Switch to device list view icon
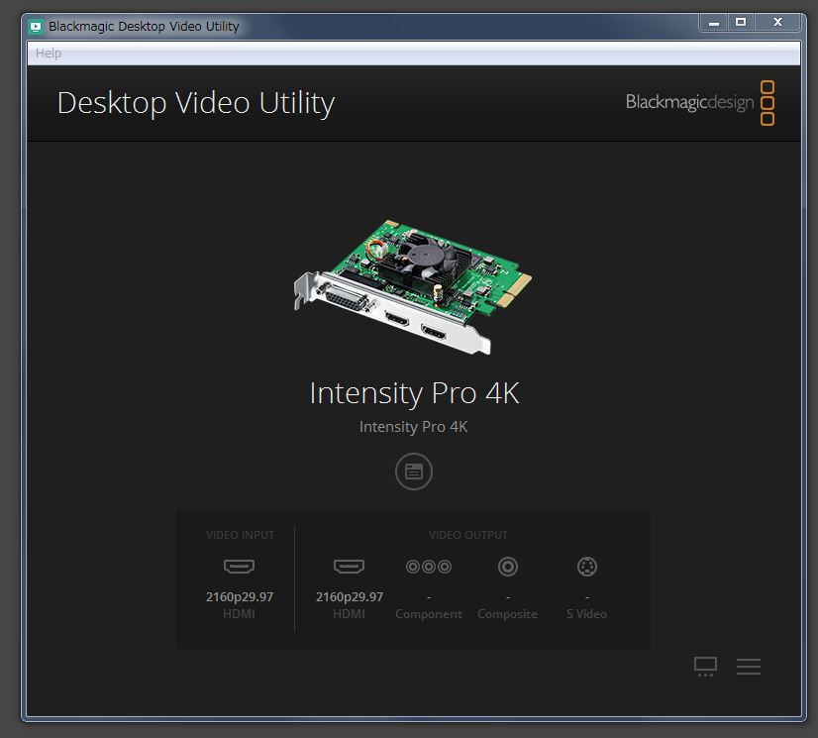Screen dimensions: 818x738 (x=749, y=667)
